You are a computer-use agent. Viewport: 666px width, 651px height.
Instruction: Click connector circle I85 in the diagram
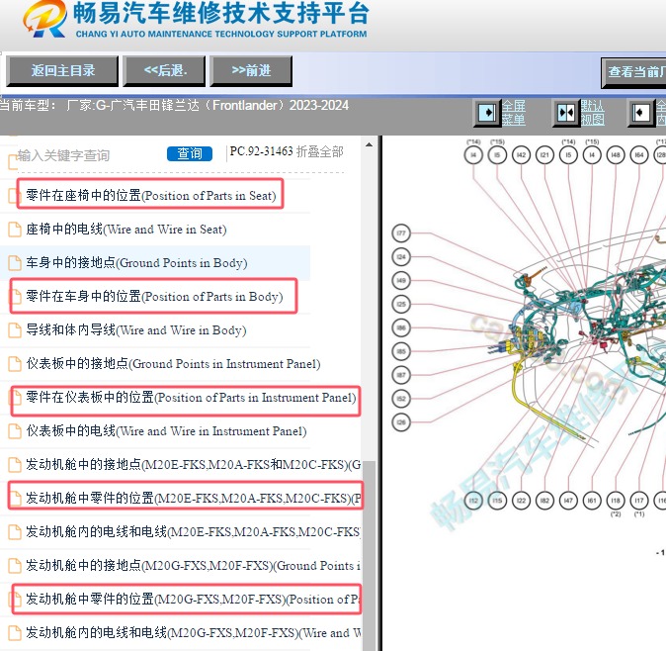click(401, 351)
